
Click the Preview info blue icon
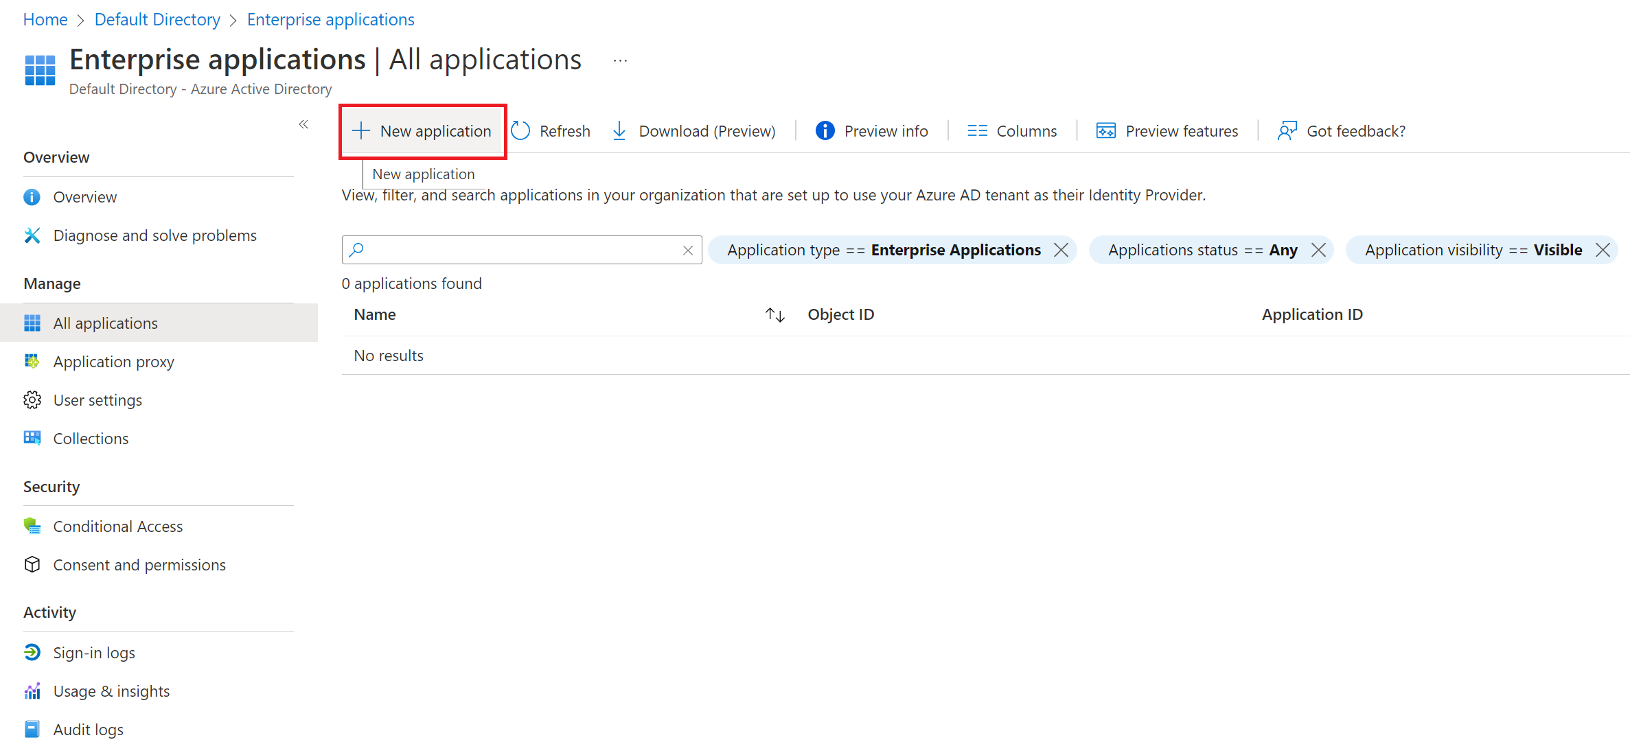[825, 130]
